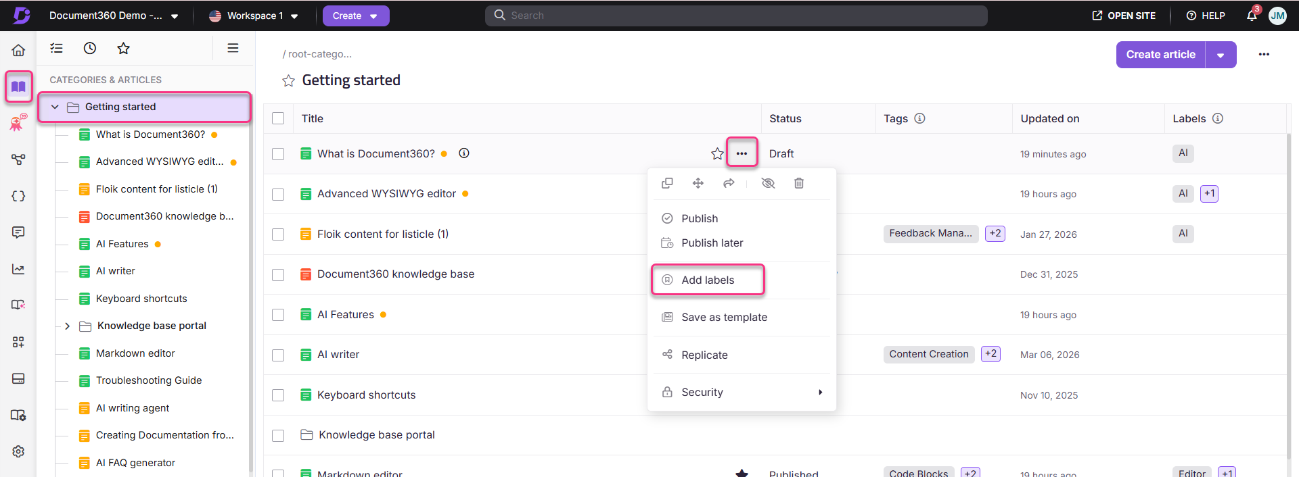Open the Workspace 1 dropdown

[254, 16]
